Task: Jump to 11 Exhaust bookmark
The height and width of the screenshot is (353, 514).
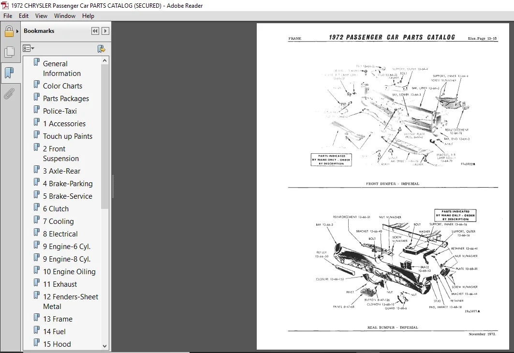Action: pyautogui.click(x=60, y=284)
